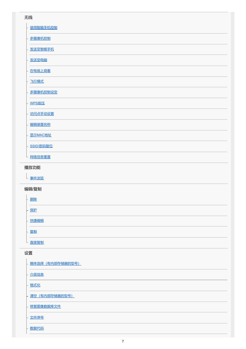Go to the 快捷编辑 topic
The height and width of the screenshot is (349, 246).
(37, 221)
